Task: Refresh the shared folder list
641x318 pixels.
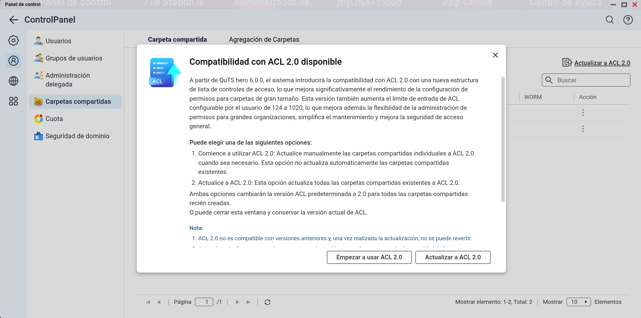Action: 267,302
